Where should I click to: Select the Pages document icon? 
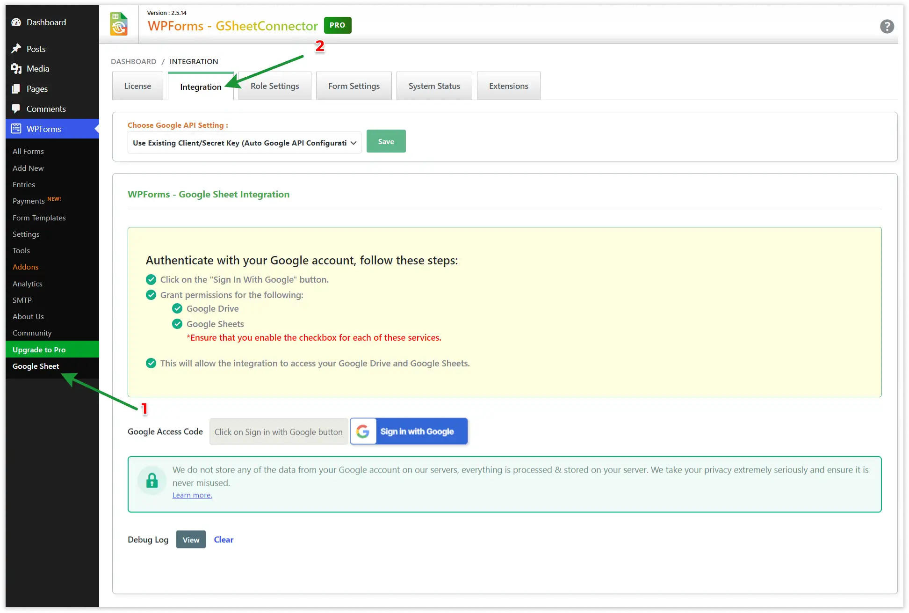17,88
